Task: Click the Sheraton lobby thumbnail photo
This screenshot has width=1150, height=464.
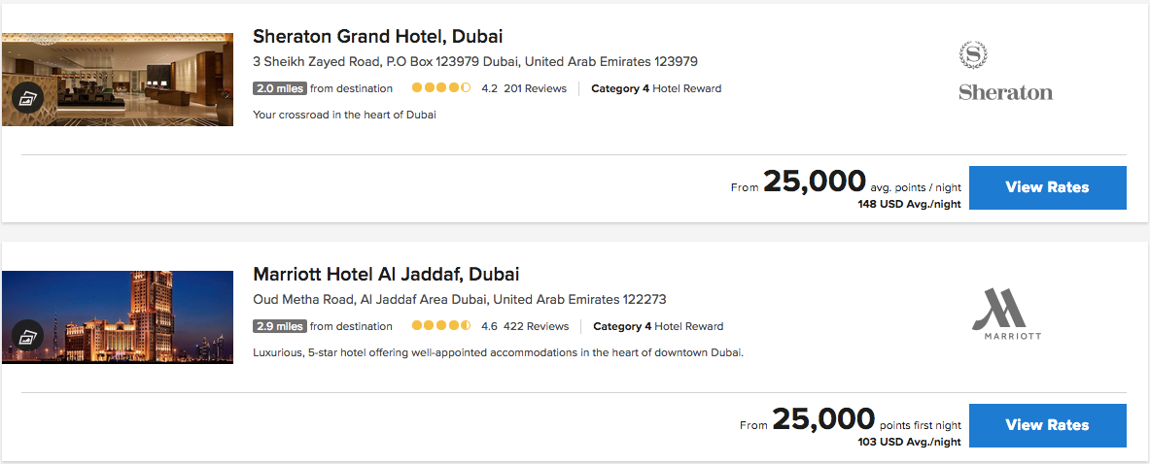Action: coord(136,78)
